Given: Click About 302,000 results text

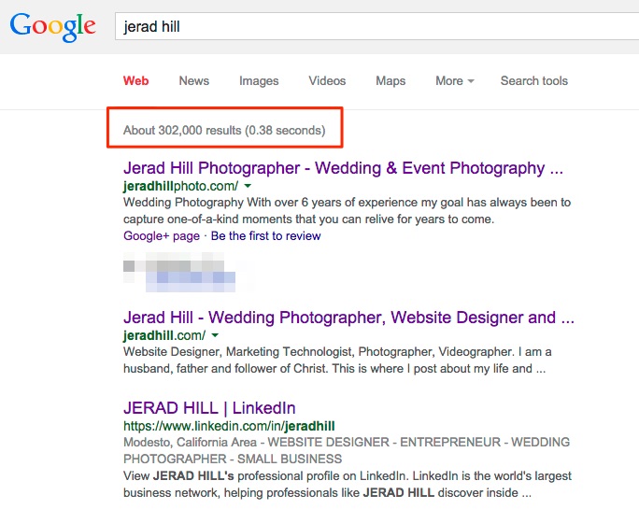Looking at the screenshot, I should [x=224, y=131].
